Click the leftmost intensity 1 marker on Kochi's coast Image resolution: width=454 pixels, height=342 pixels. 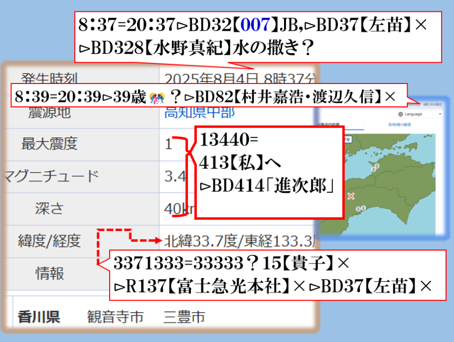click(x=359, y=210)
